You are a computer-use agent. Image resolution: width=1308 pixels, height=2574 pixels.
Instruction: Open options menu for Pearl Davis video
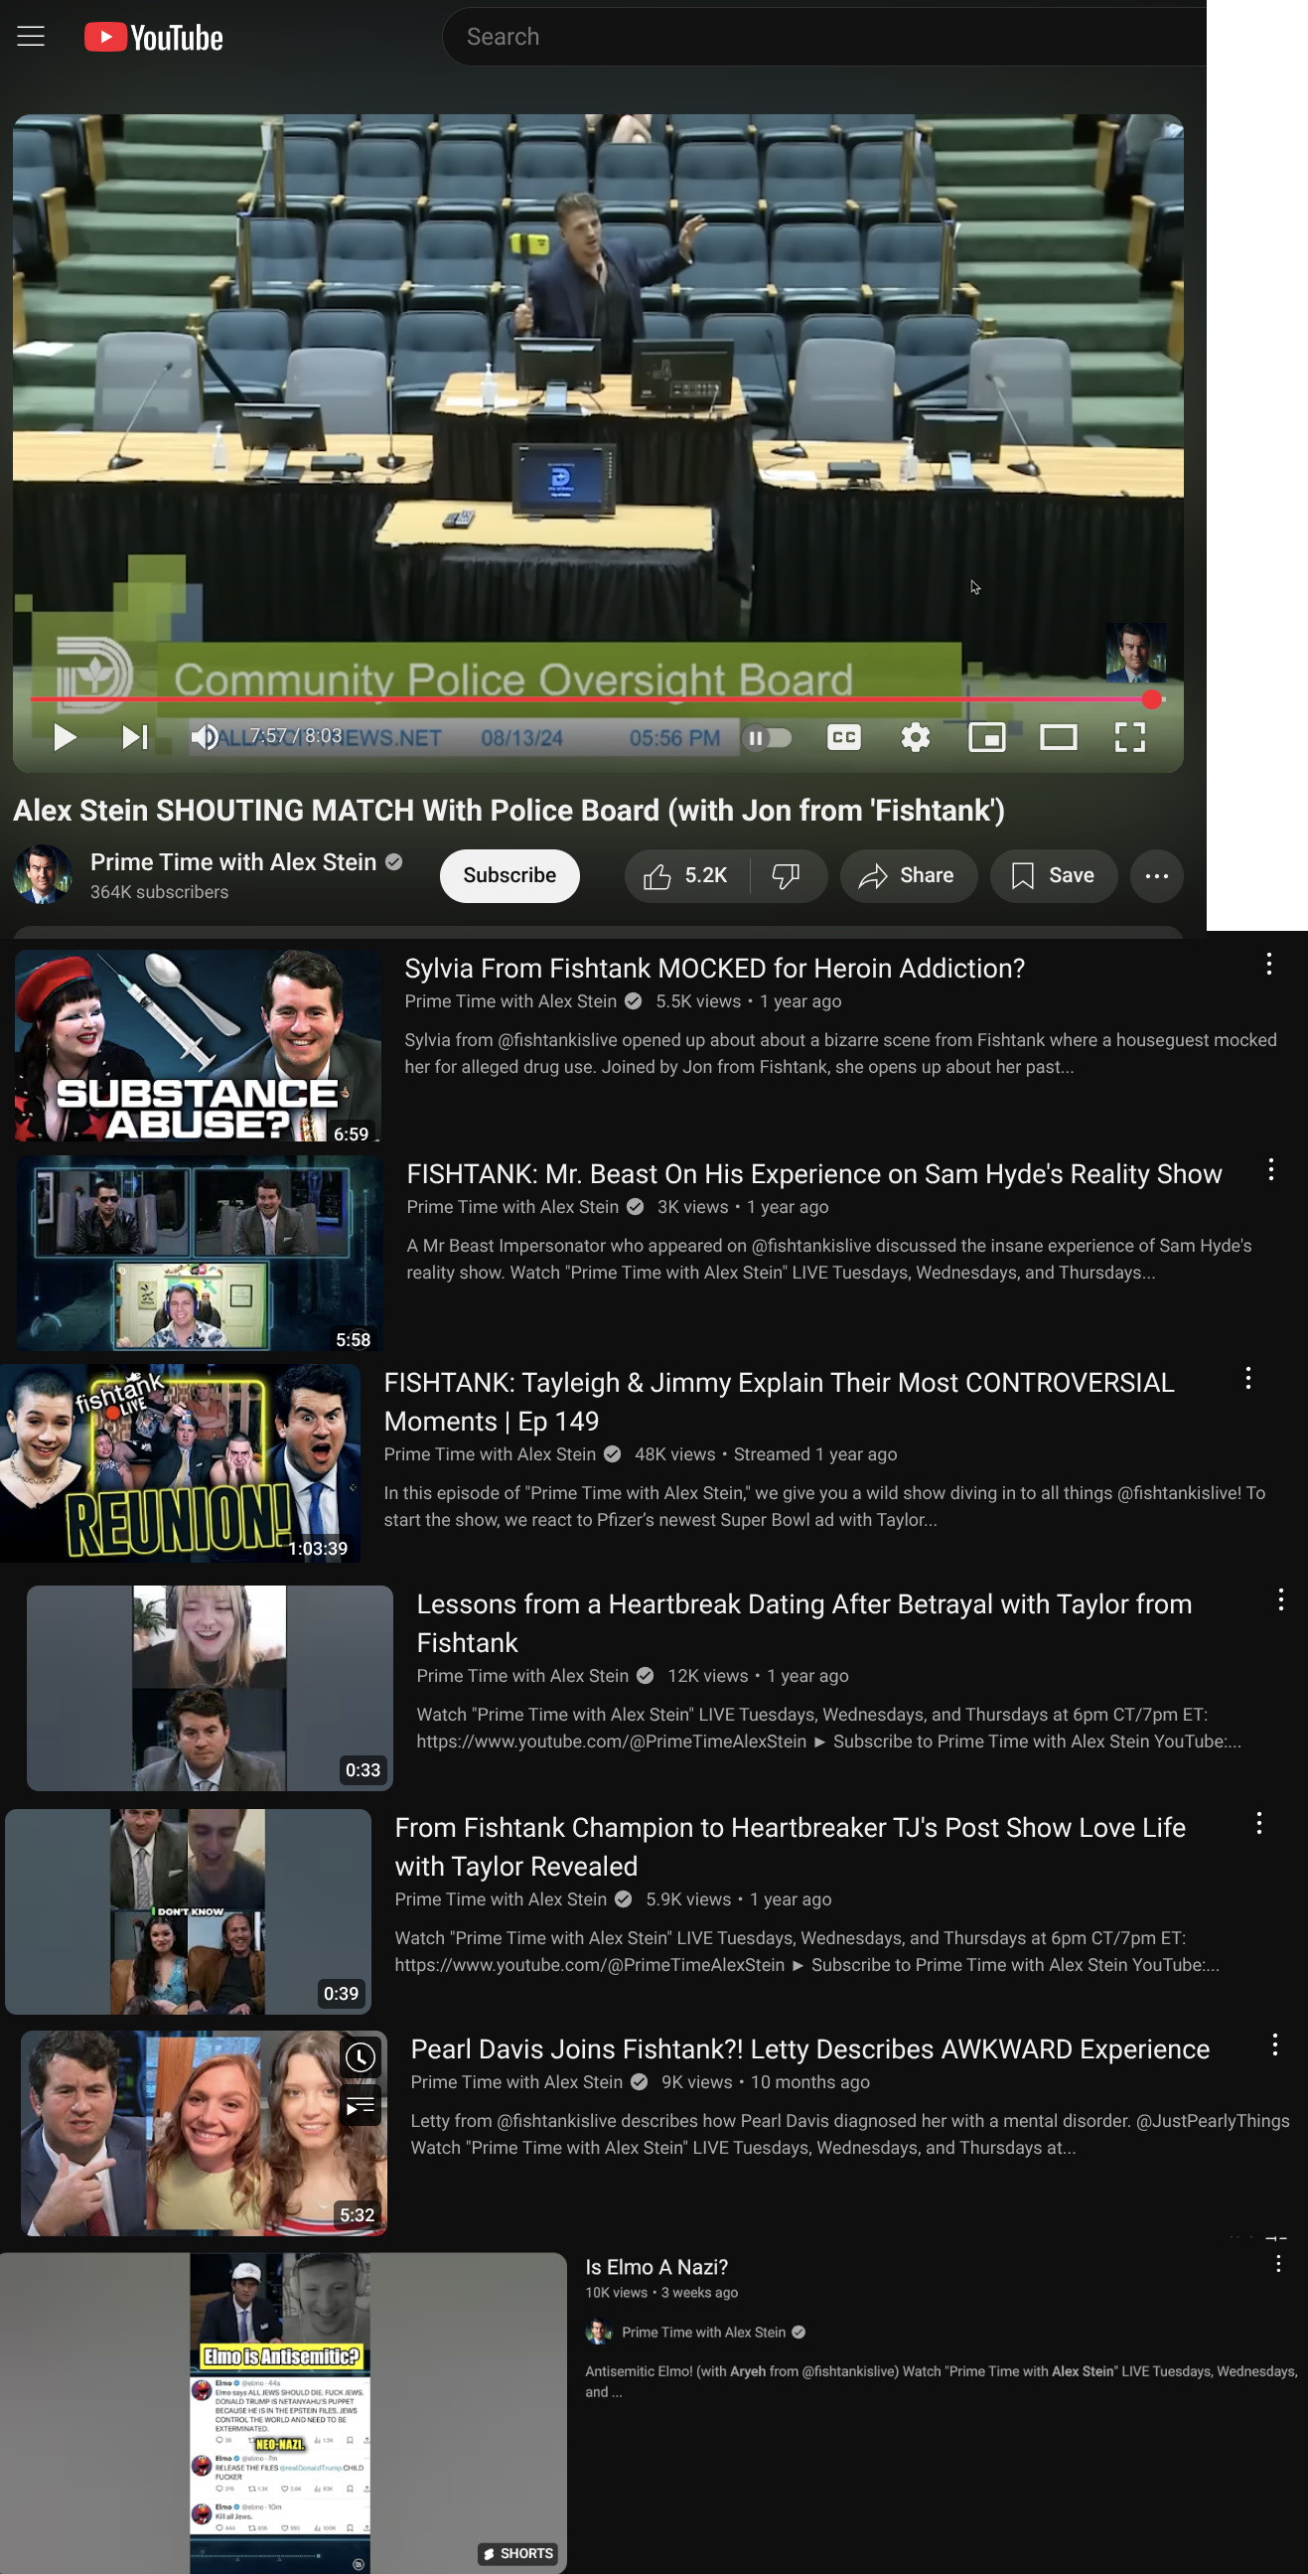tap(1275, 2045)
